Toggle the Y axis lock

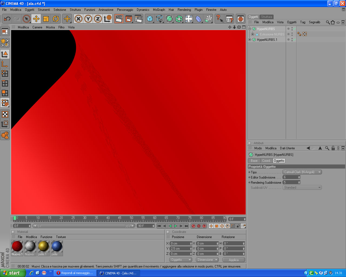[x=88, y=19]
